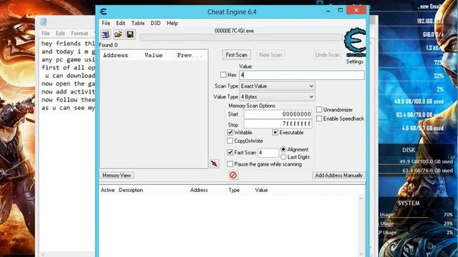Open the Notepad Format menu
458x257 pixels.
[79, 34]
